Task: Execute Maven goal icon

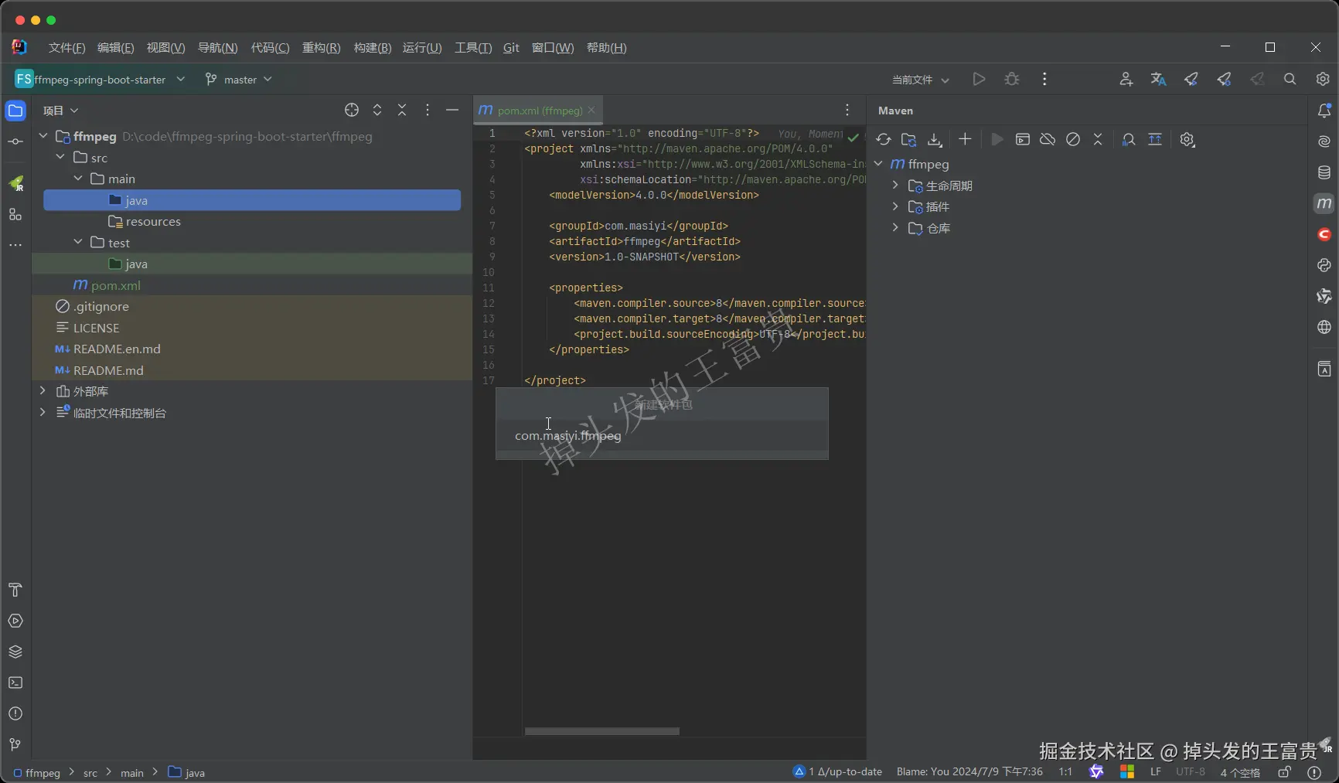Action: (1022, 139)
